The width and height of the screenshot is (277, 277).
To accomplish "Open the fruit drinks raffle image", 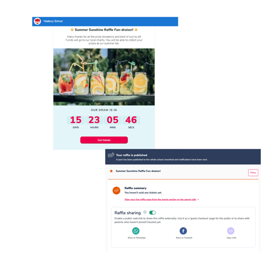I will tap(104, 77).
